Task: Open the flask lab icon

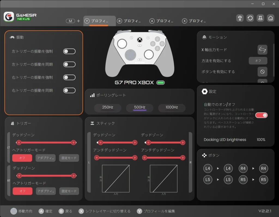Action: (x=260, y=18)
